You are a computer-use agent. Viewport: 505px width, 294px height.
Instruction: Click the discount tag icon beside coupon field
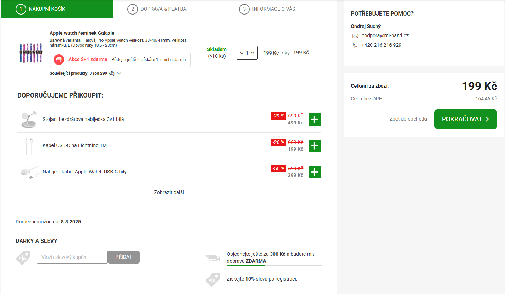(23, 257)
